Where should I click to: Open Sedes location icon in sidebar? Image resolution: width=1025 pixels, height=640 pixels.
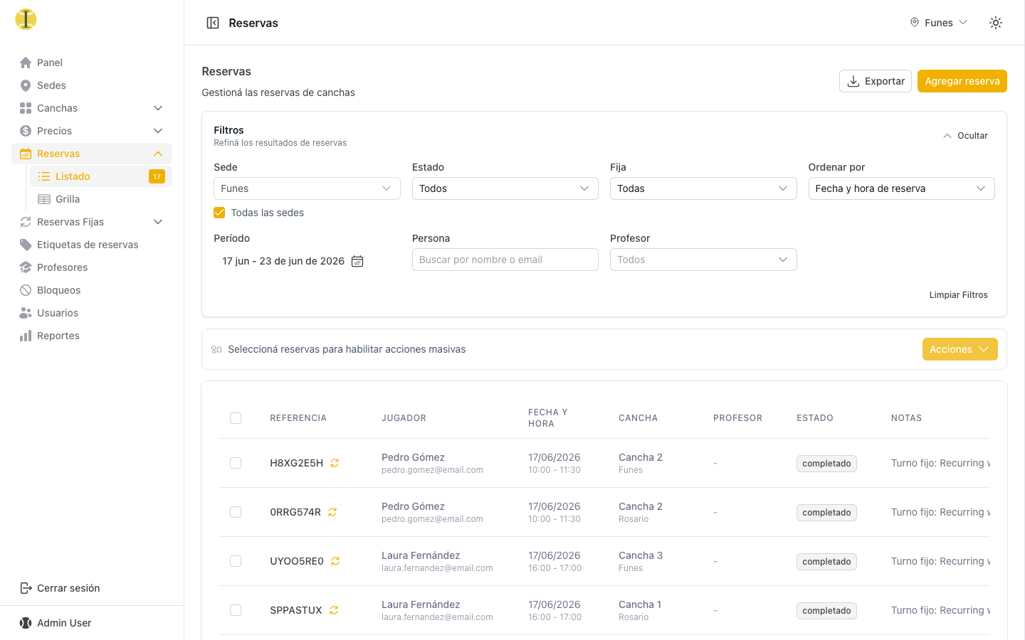(26, 85)
